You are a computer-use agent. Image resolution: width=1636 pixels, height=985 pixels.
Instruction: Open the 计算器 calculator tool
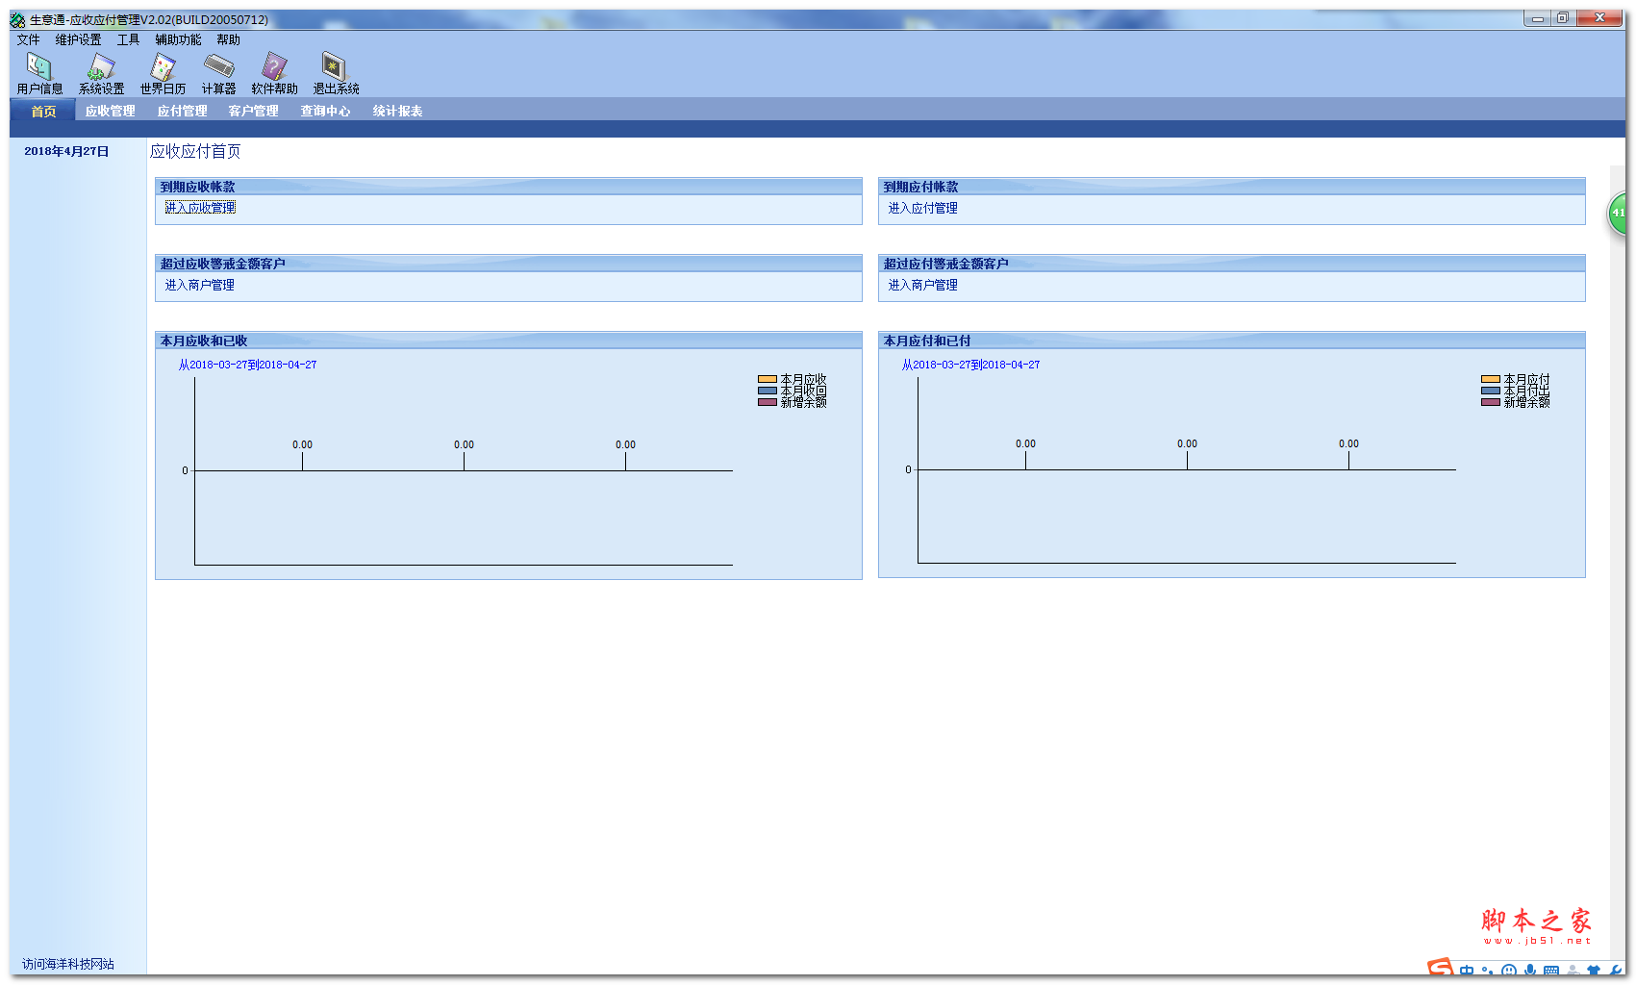[218, 73]
